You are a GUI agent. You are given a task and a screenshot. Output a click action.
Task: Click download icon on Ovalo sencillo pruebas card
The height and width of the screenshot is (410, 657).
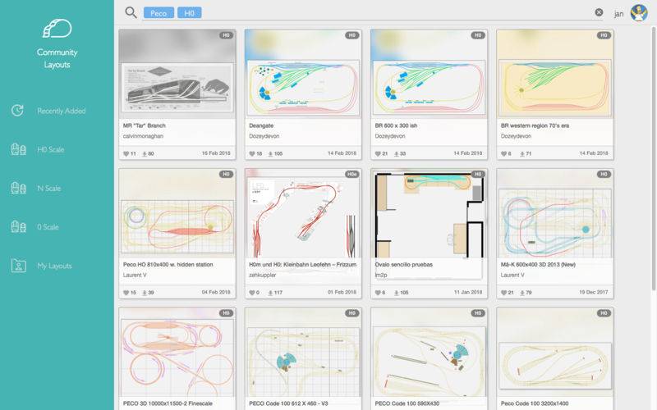tap(397, 293)
